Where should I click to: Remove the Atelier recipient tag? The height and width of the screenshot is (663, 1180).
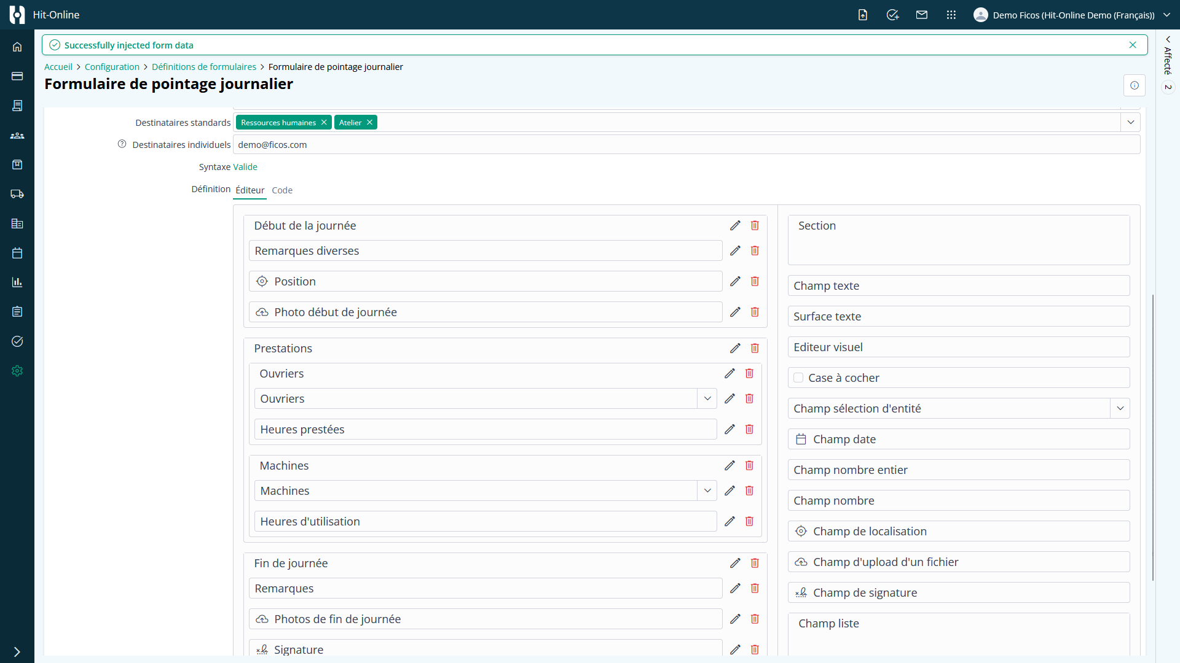click(x=369, y=123)
